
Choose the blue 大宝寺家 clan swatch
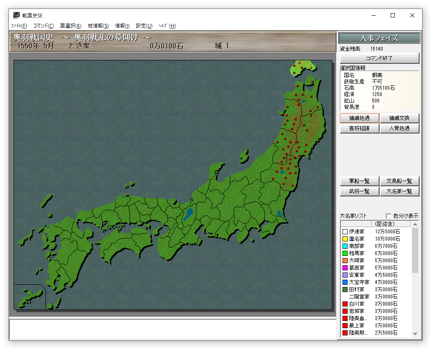pyautogui.click(x=345, y=282)
